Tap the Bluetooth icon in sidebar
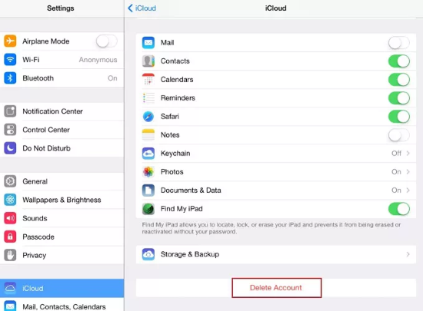The width and height of the screenshot is (423, 311). tap(10, 78)
